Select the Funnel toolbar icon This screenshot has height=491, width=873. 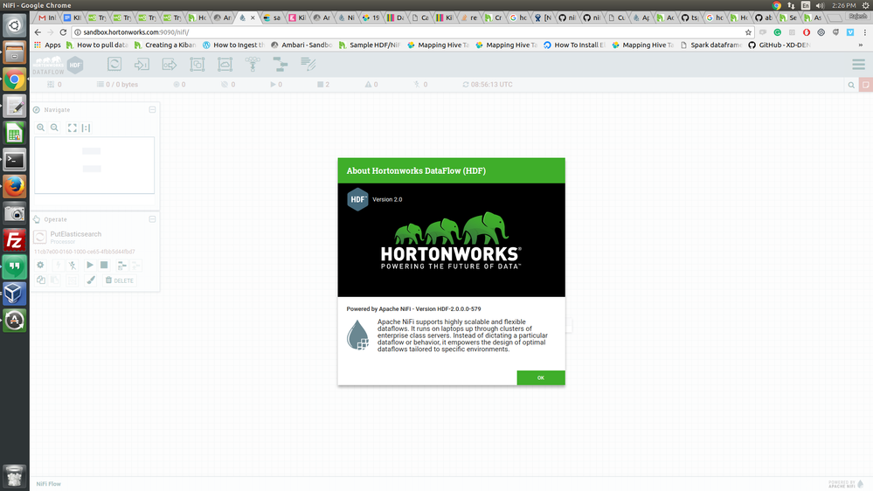coord(253,65)
